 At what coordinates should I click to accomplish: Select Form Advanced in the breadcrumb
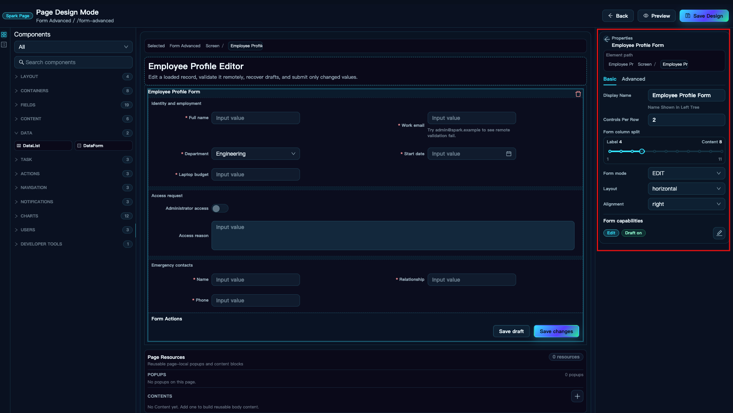tap(185, 46)
